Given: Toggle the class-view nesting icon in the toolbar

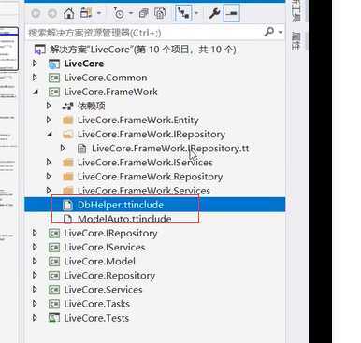Looking at the screenshot, I should (x=183, y=13).
